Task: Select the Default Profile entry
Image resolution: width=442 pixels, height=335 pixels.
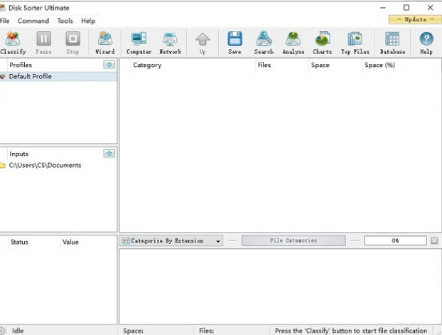Action: point(30,76)
